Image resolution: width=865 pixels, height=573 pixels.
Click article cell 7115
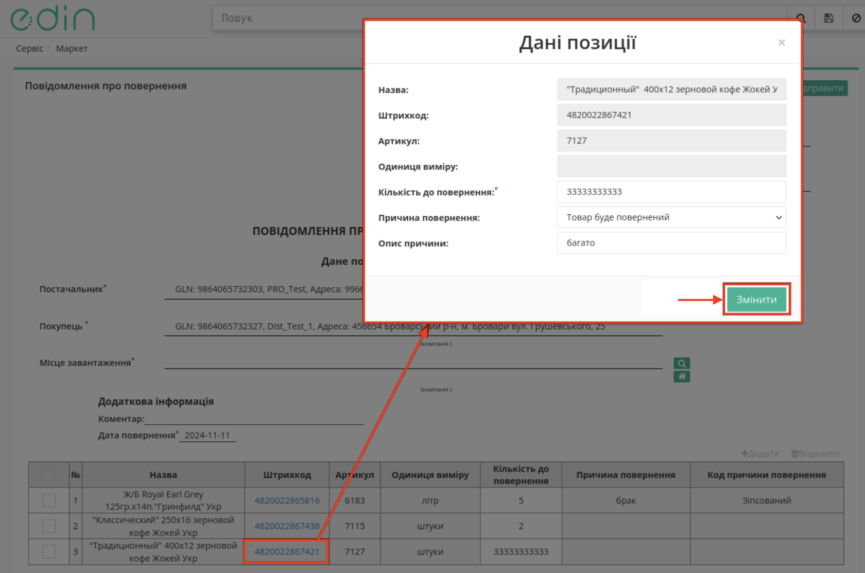click(355, 526)
